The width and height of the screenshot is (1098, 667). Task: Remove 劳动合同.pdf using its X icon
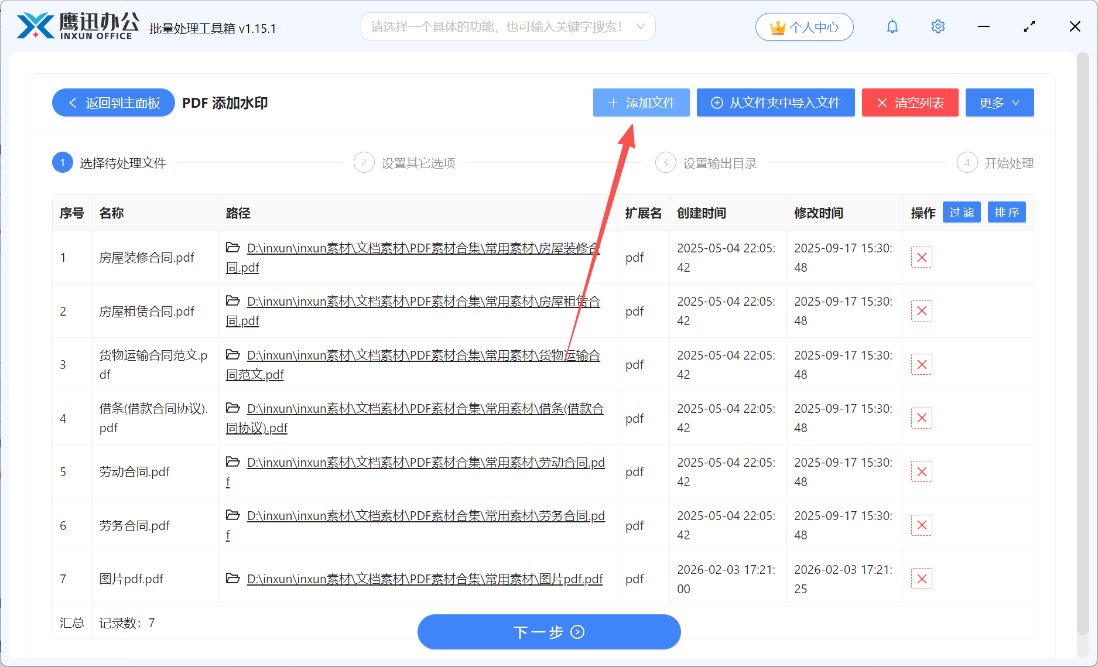(x=921, y=471)
